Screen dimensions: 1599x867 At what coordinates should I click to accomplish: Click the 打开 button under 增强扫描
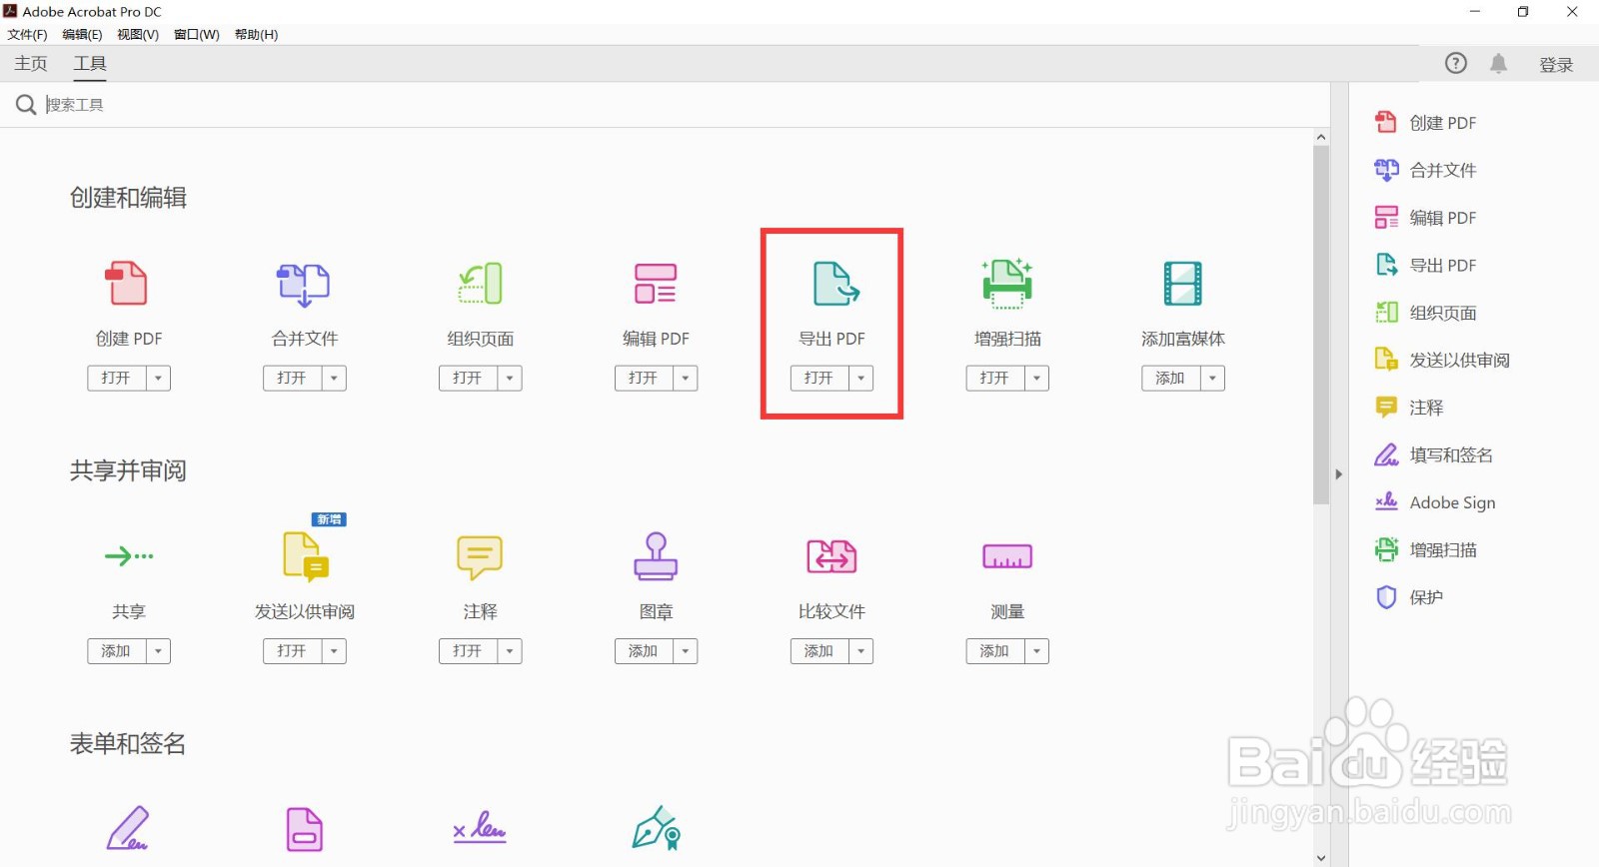coord(995,379)
